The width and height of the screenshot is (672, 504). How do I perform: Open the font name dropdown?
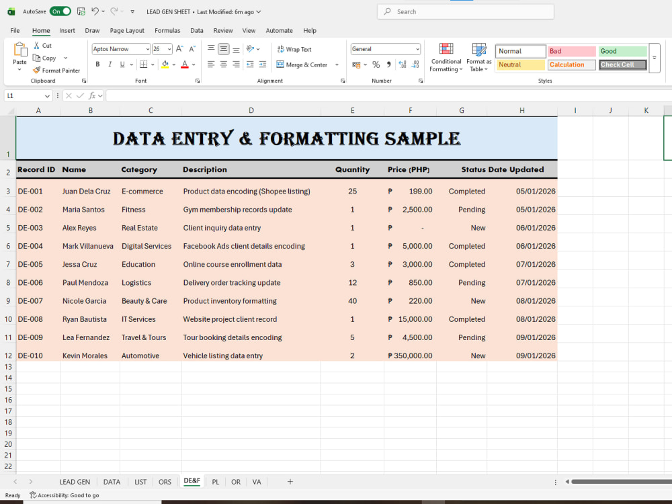pos(147,49)
